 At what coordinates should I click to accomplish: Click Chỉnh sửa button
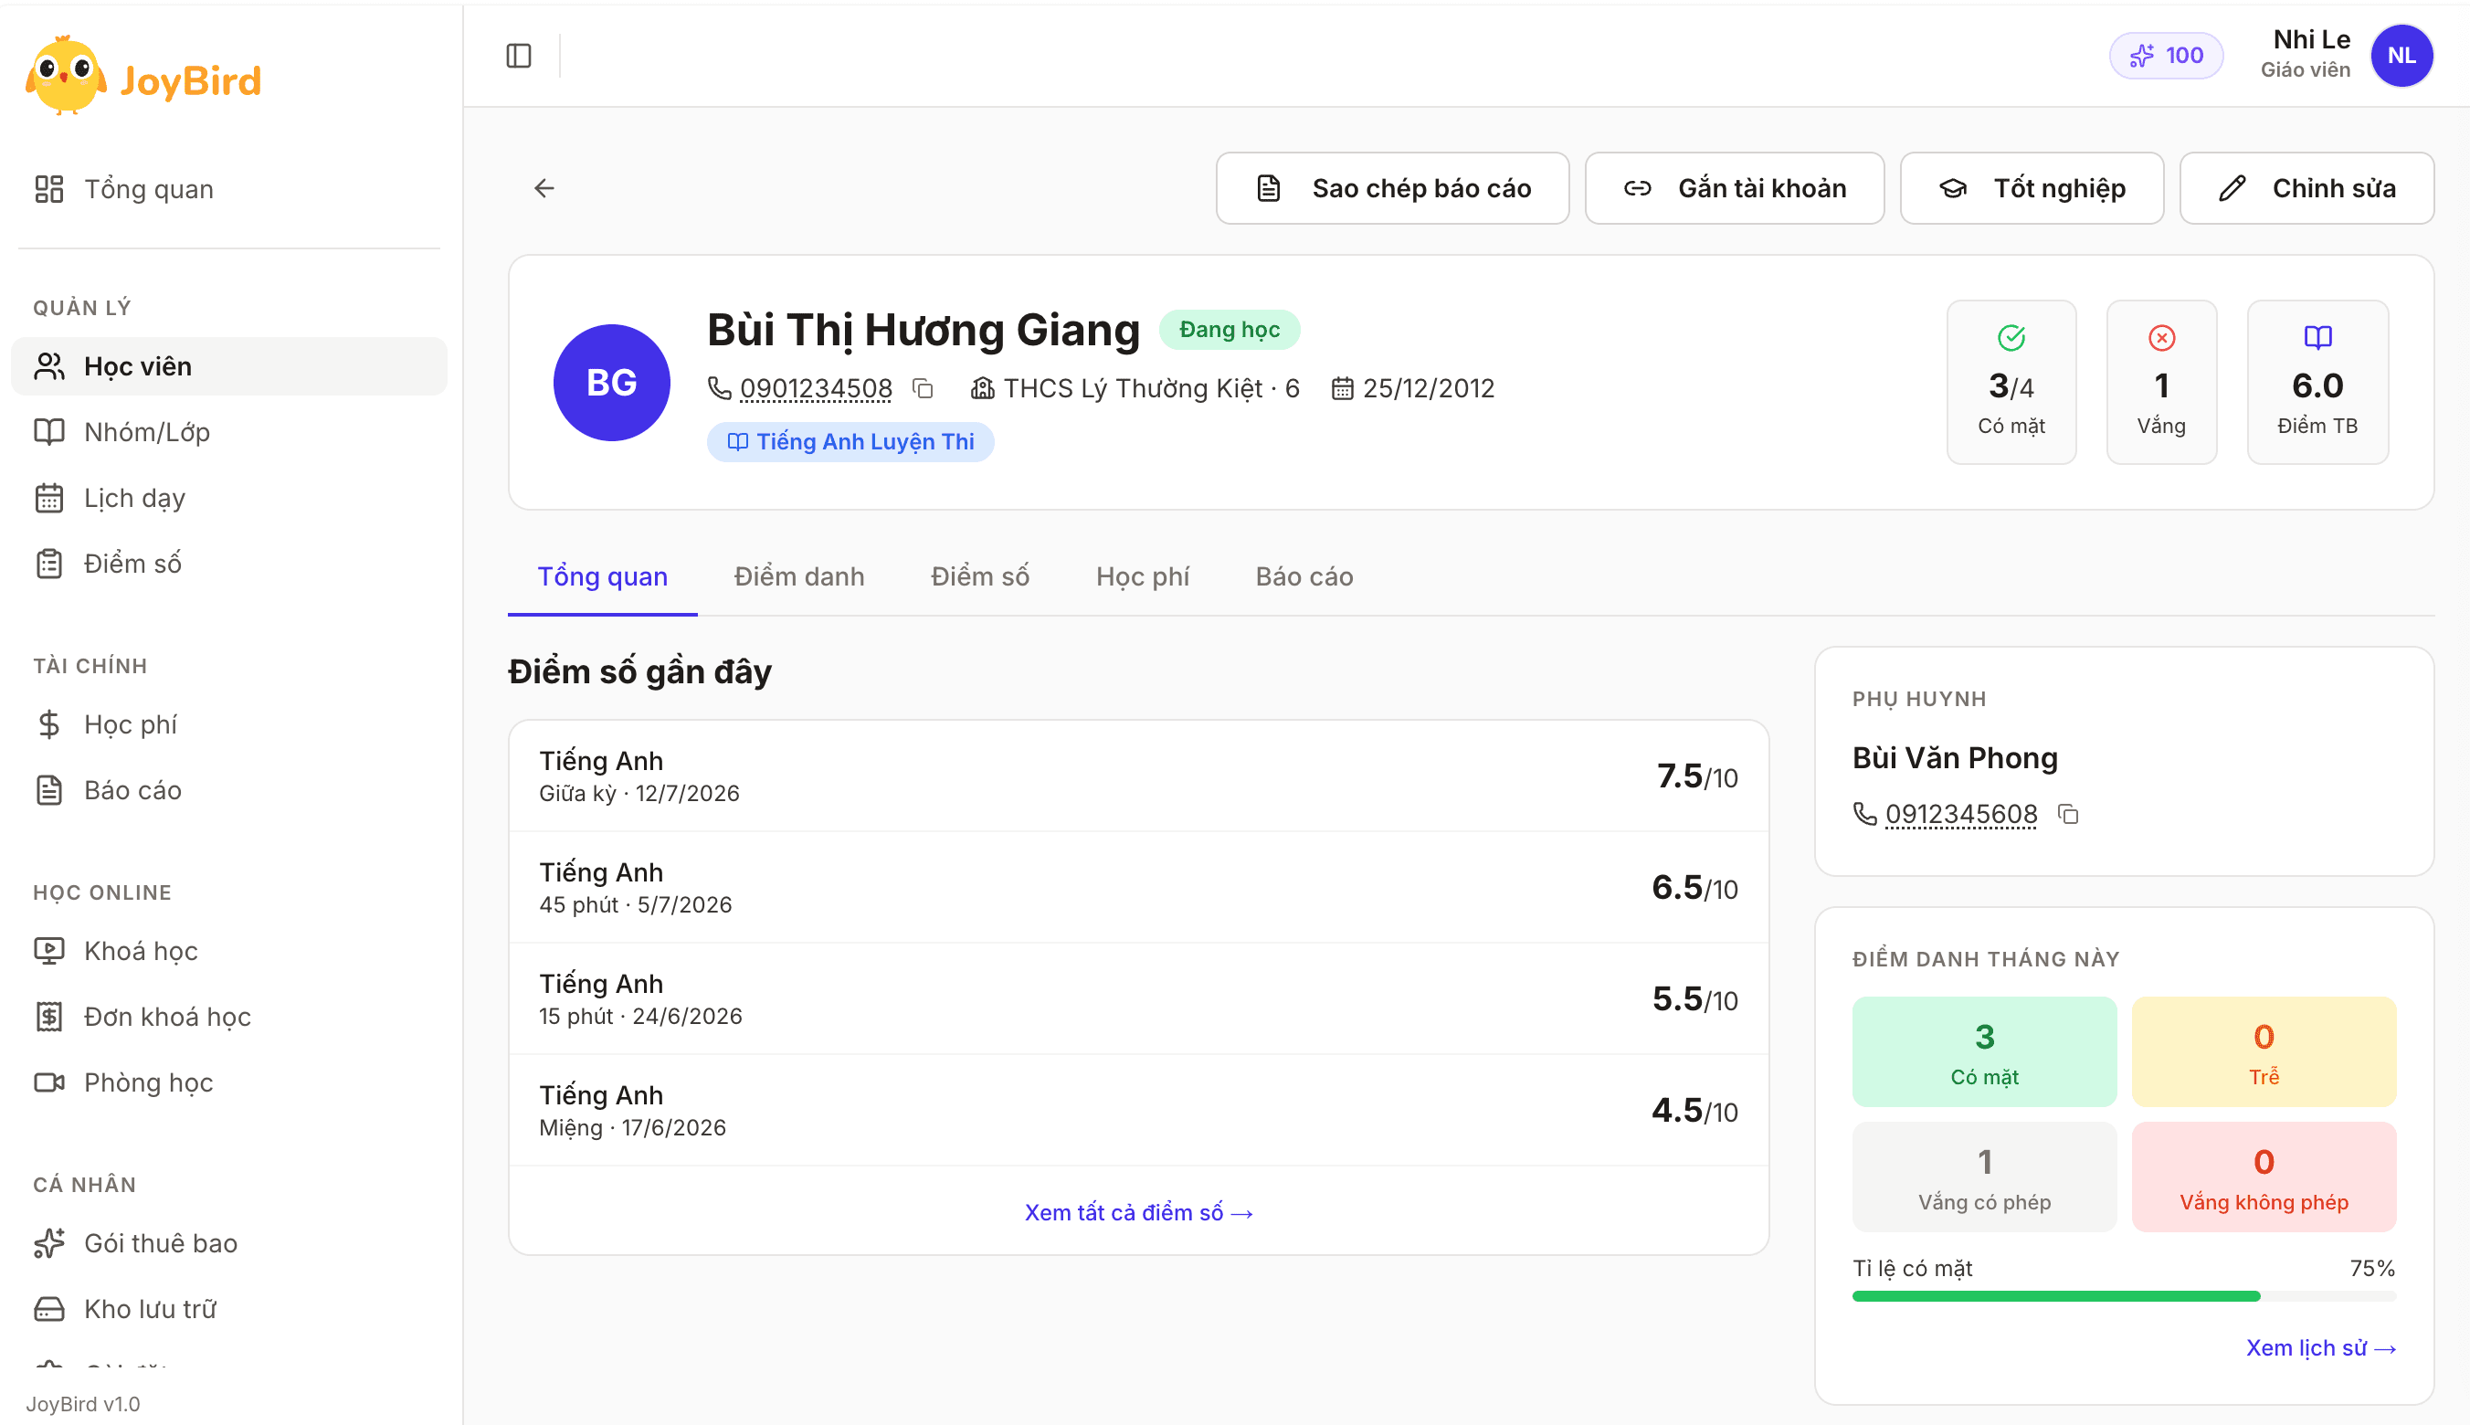[x=2306, y=188]
